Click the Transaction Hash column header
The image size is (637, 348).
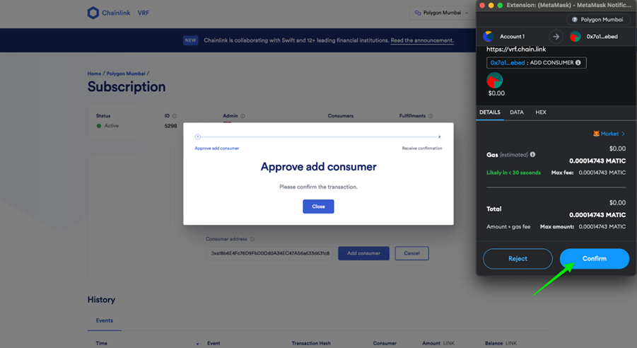(x=311, y=344)
